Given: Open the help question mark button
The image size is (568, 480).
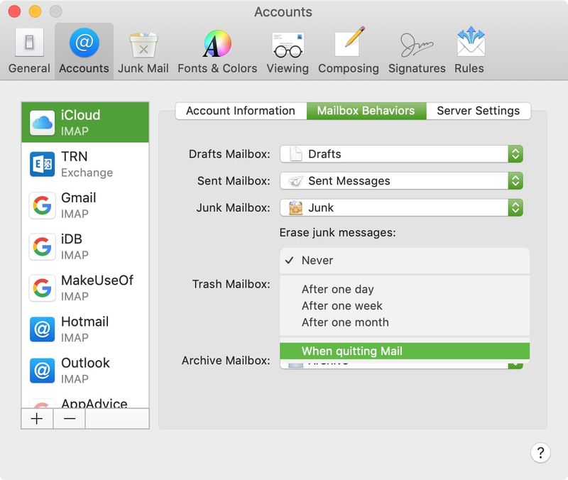Looking at the screenshot, I should click(x=540, y=452).
